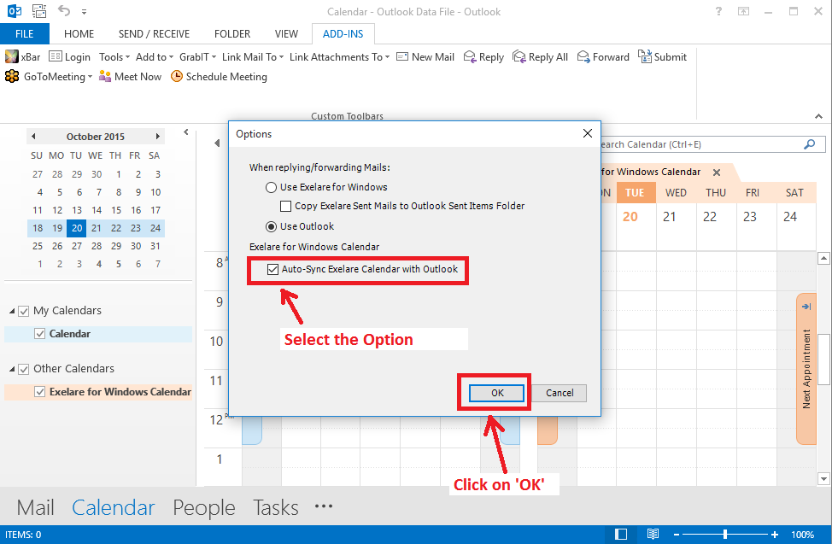Image resolution: width=832 pixels, height=544 pixels.
Task: Click the zoom in plus icon
Action: [x=775, y=535]
